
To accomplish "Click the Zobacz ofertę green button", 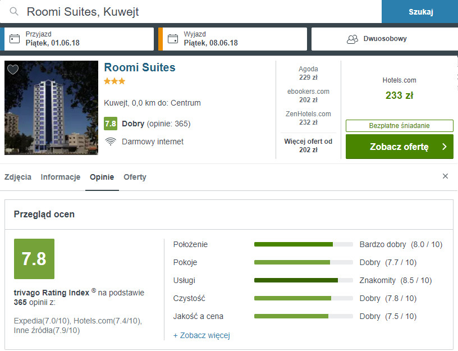I will [x=399, y=147].
